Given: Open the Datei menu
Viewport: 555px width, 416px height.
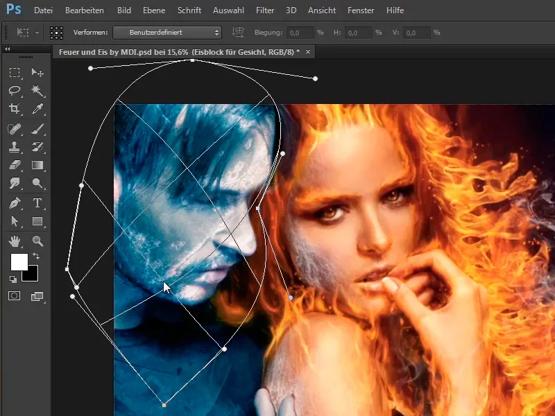Looking at the screenshot, I should pos(43,10).
